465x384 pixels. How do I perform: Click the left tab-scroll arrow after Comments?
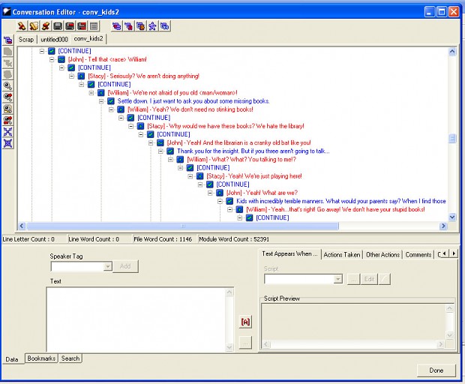click(x=444, y=253)
